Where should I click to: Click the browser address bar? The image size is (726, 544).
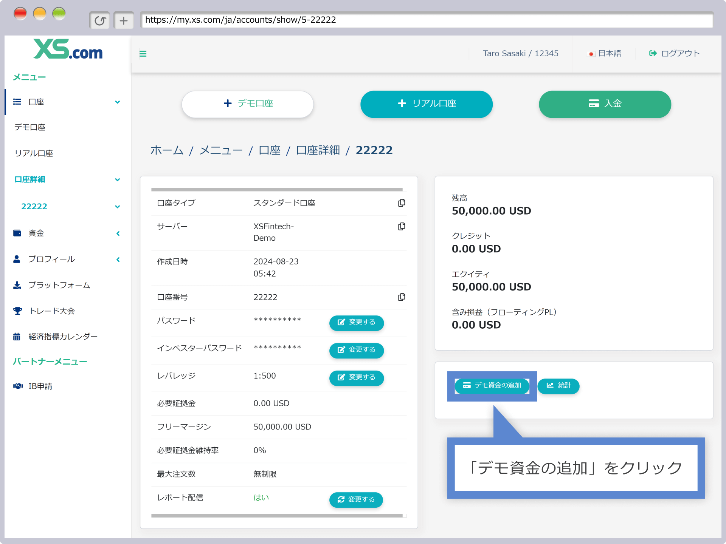pos(427,20)
